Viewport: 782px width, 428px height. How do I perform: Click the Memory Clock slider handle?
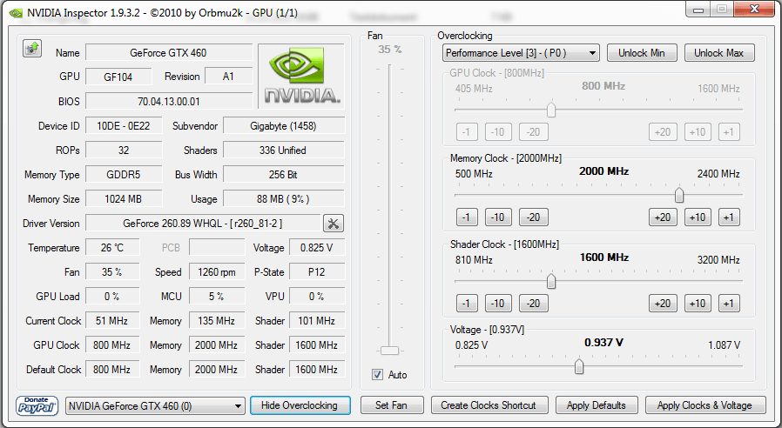click(678, 196)
